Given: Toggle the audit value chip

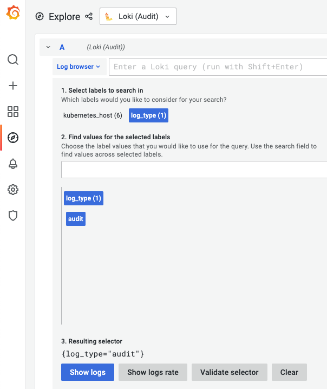Looking at the screenshot, I should click(x=76, y=219).
